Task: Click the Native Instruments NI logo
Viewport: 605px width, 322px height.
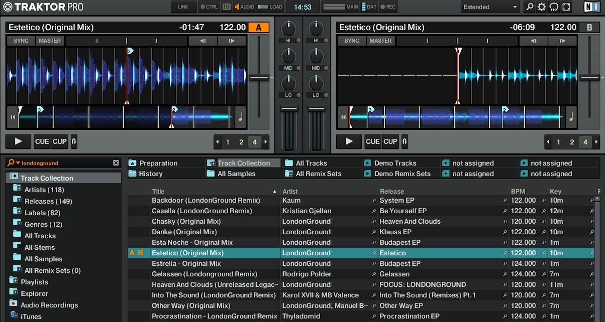Action: click(x=591, y=7)
